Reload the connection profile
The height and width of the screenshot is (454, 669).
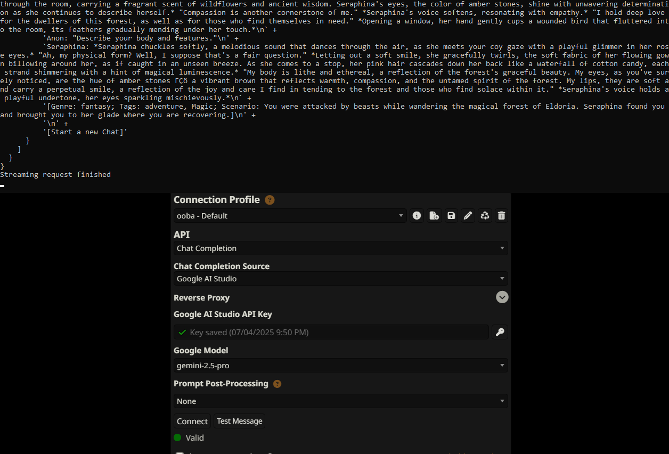pyautogui.click(x=485, y=215)
